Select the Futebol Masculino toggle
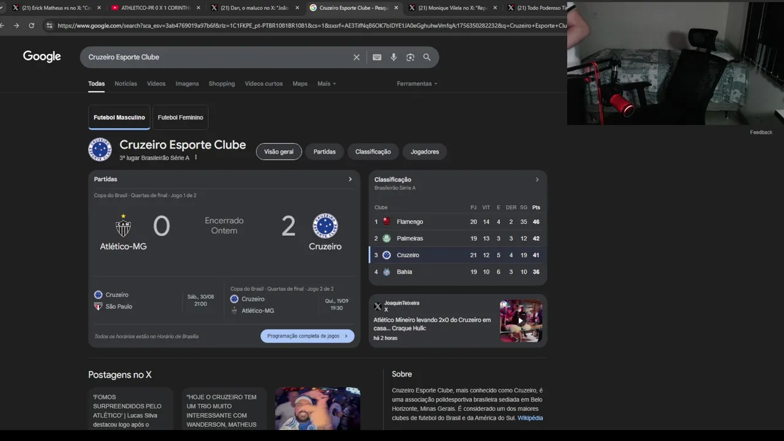 click(x=119, y=117)
